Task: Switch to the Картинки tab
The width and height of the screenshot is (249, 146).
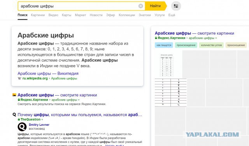Action: (x=38, y=15)
